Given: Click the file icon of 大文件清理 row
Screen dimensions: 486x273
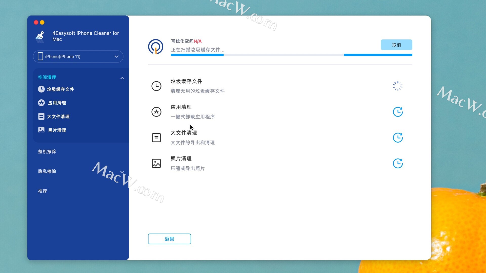Looking at the screenshot, I should (x=156, y=138).
